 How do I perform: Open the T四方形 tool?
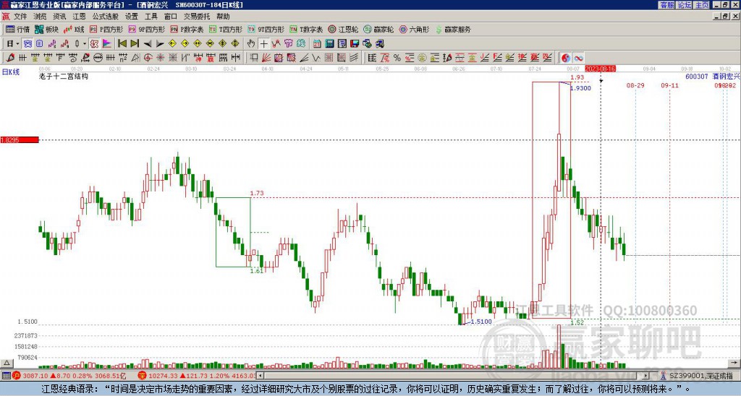point(226,29)
